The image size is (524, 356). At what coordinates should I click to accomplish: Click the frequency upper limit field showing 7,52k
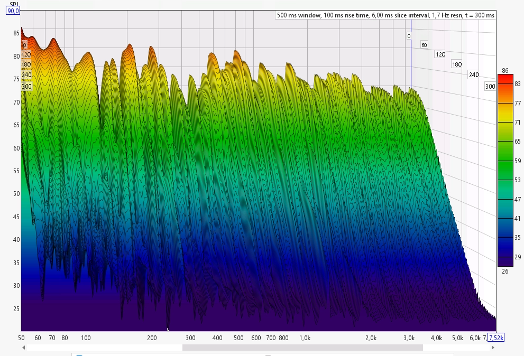point(496,338)
